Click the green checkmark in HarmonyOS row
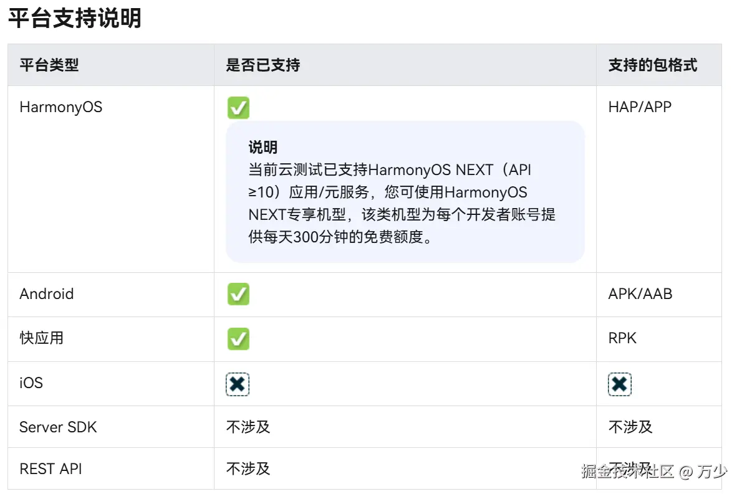The height and width of the screenshot is (494, 742). [238, 108]
